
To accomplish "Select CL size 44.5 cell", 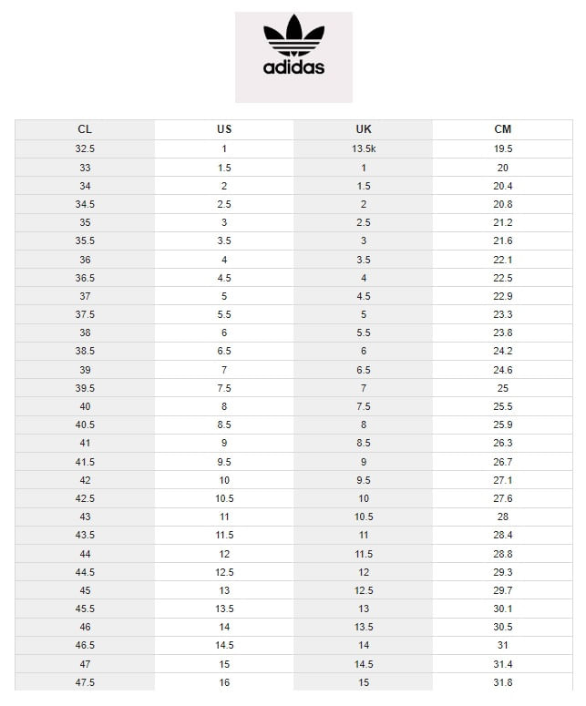I will click(85, 572).
